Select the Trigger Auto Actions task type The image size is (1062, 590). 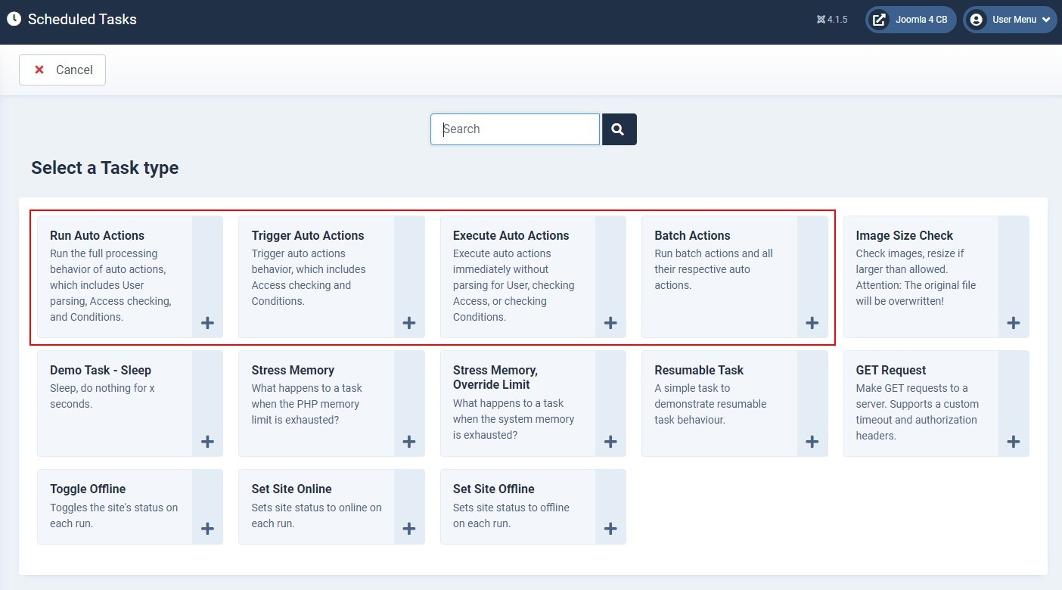(x=331, y=277)
